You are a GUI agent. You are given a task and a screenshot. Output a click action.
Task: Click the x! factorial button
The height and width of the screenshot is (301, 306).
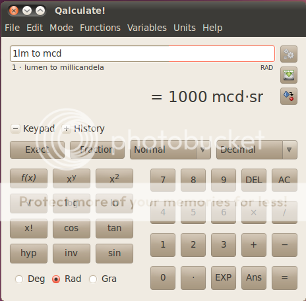28,229
